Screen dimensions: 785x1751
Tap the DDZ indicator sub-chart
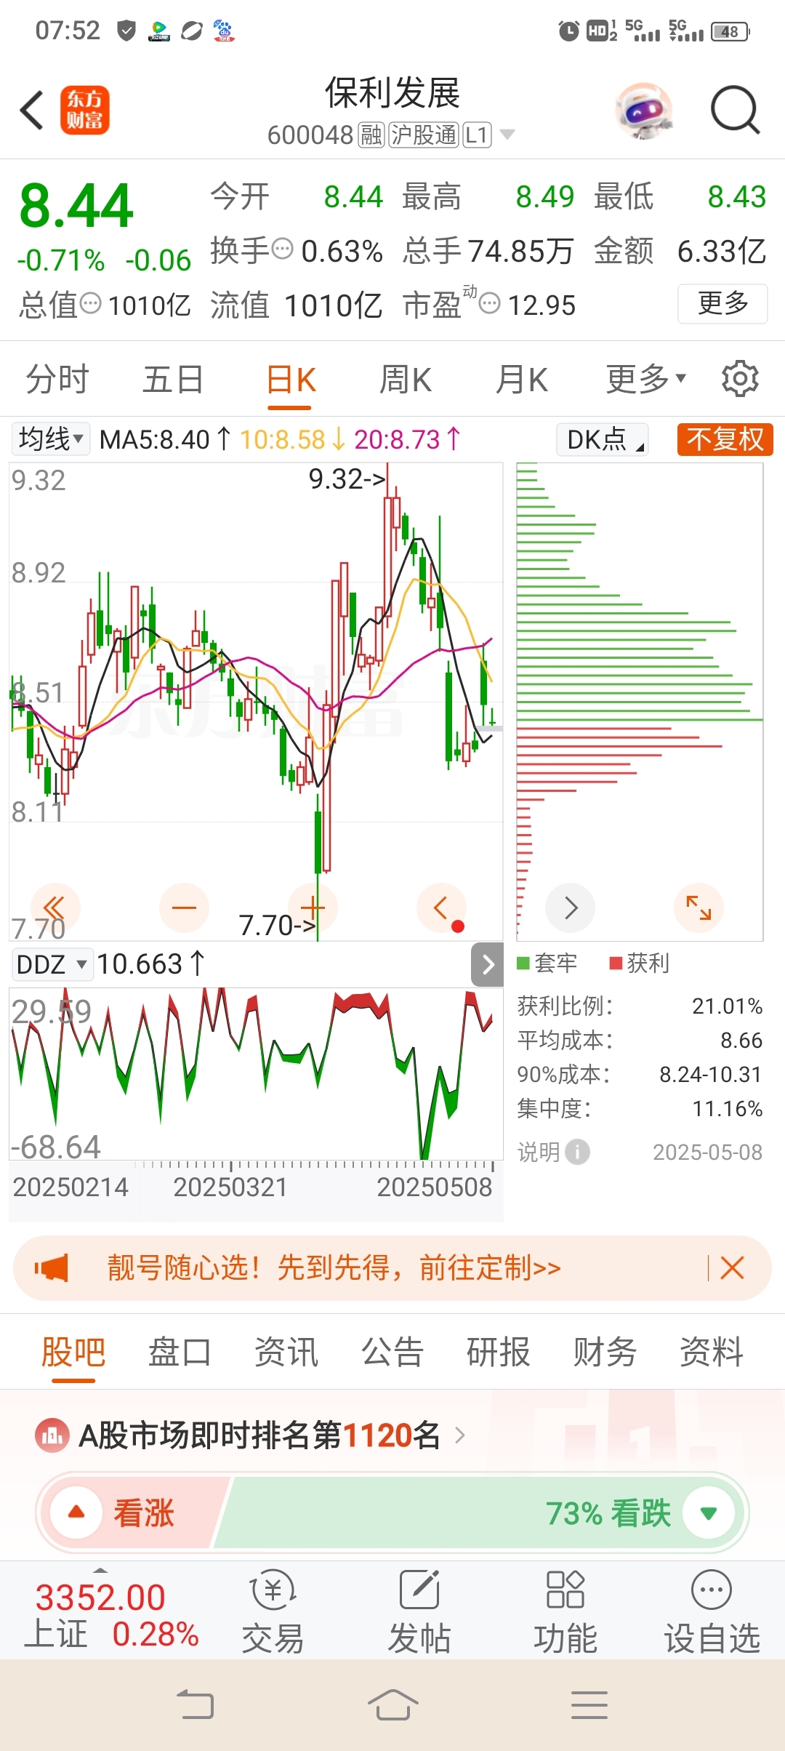(x=256, y=1073)
